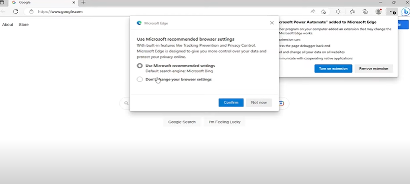Screen dimensions: 410x184
Task: View site information via the lock icon
Action: click(31, 11)
